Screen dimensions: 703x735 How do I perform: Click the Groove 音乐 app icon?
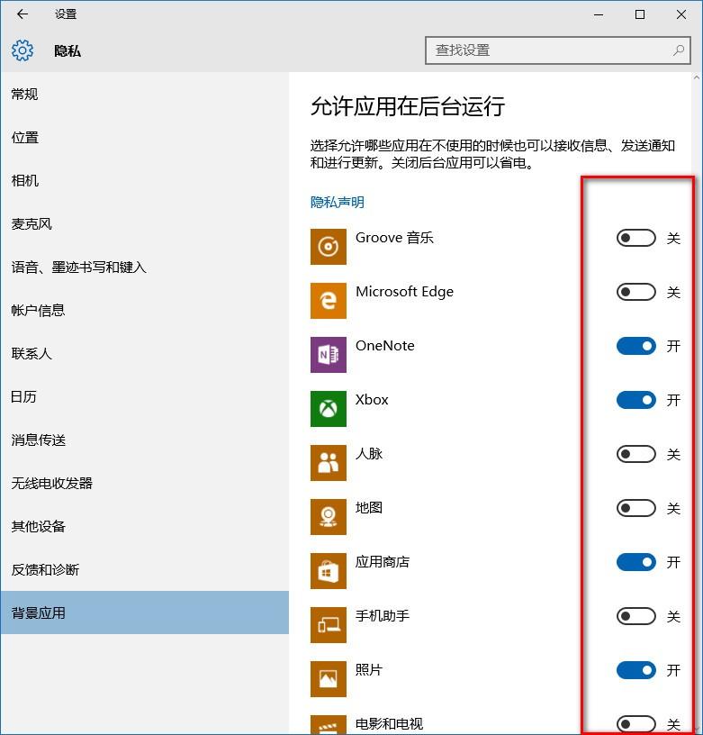(329, 247)
